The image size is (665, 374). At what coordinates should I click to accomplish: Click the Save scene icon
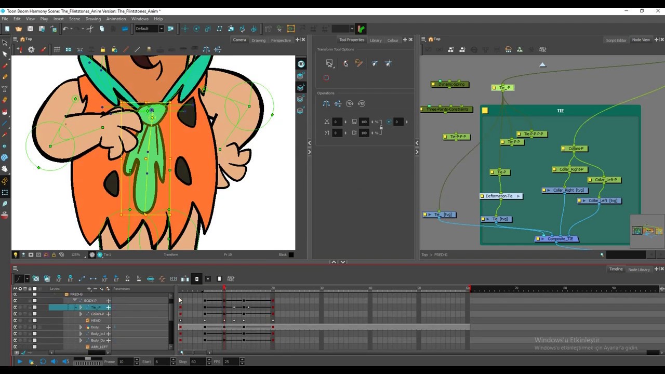[30, 29]
